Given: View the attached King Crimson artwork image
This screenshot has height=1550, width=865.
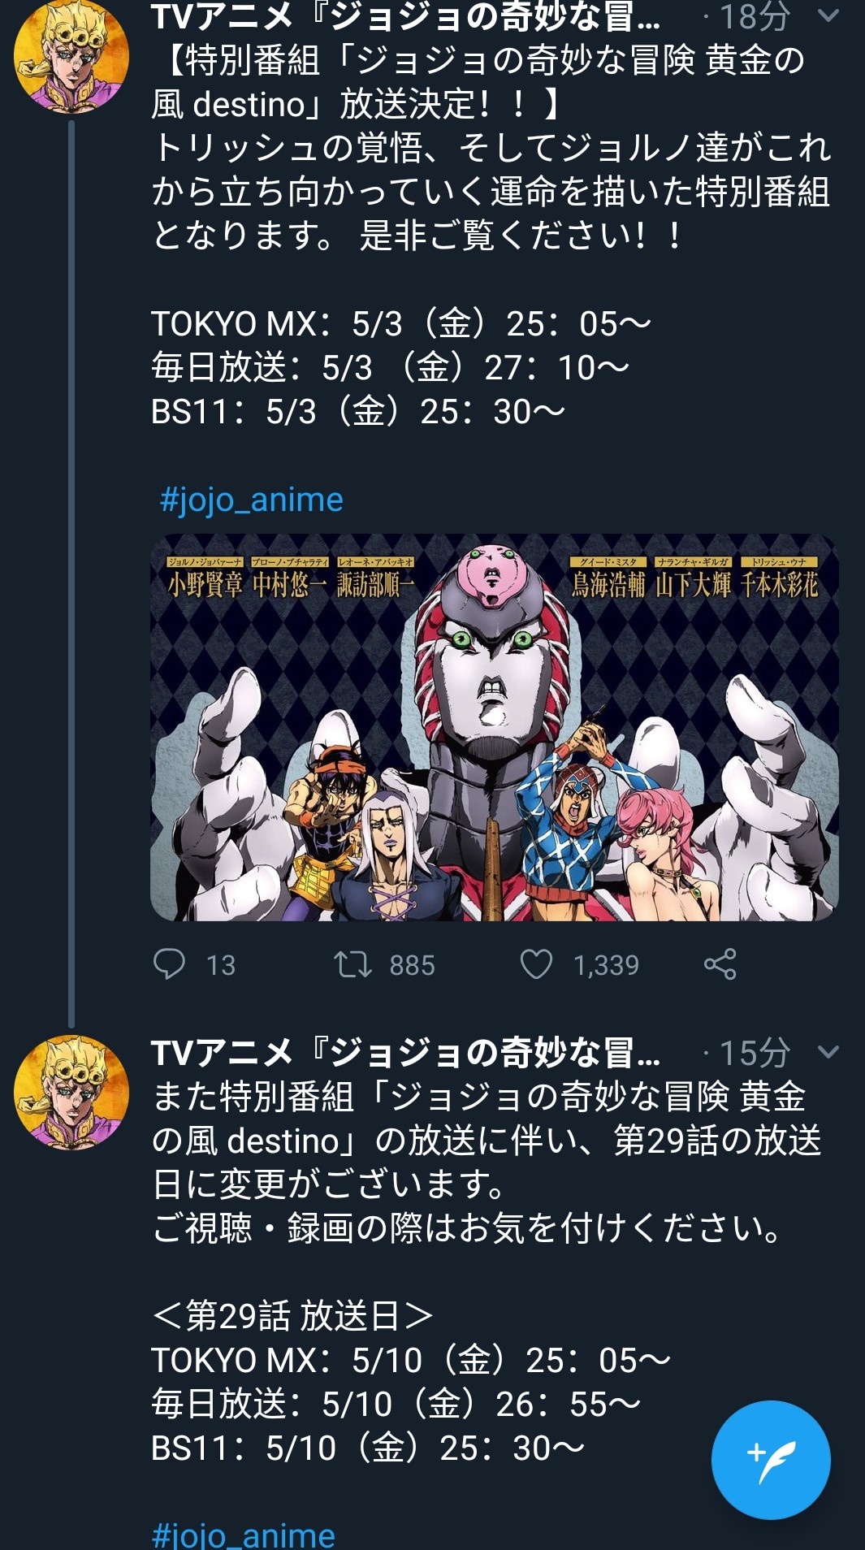Looking at the screenshot, I should [x=495, y=727].
